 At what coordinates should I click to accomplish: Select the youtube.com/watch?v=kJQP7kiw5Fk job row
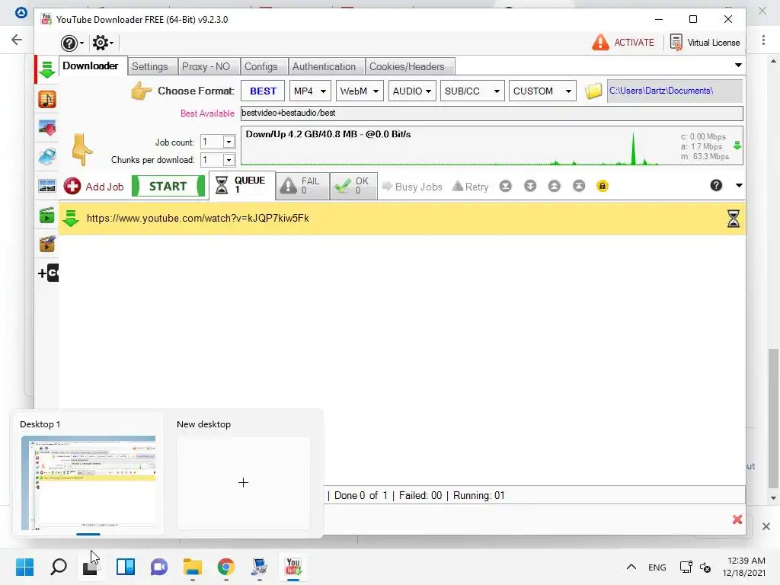pyautogui.click(x=402, y=219)
